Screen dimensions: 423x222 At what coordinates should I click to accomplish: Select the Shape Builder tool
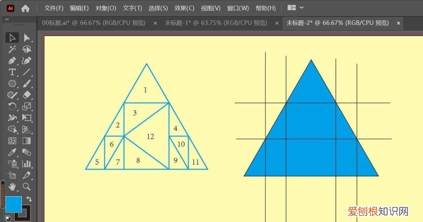pyautogui.click(x=12, y=130)
